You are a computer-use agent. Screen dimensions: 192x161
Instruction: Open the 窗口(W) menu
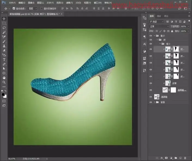point(97,3)
